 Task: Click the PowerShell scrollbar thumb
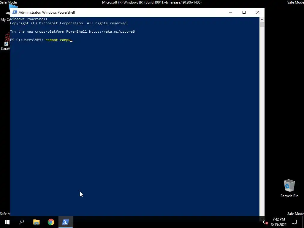point(262,24)
